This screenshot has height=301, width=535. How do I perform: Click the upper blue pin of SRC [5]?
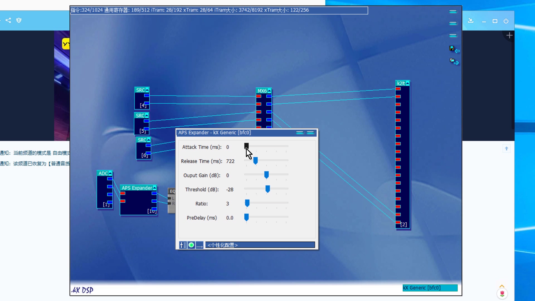coord(146,121)
